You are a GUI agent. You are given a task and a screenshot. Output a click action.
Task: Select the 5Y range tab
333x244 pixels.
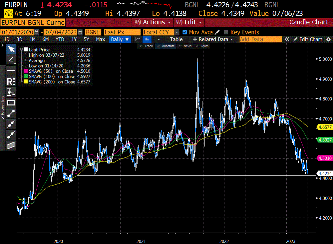(86, 39)
